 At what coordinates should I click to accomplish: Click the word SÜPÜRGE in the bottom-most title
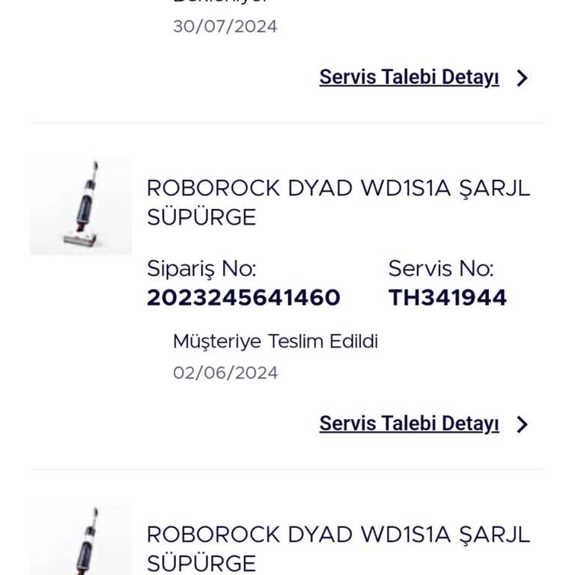tap(201, 563)
